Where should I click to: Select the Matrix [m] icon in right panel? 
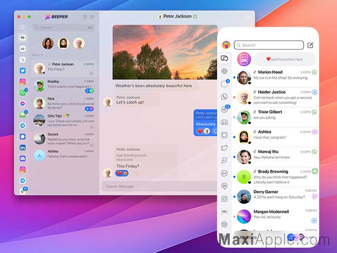click(x=224, y=212)
